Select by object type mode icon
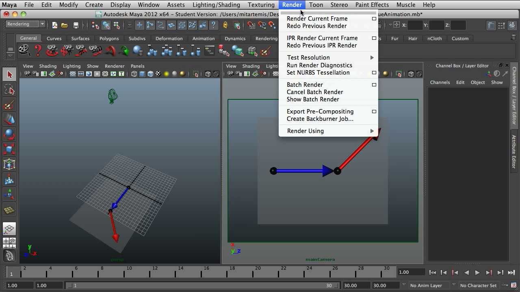Screen dimensions: 520x292 click(x=106, y=25)
